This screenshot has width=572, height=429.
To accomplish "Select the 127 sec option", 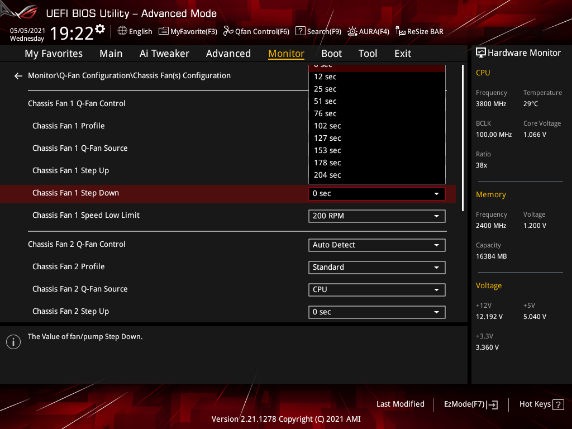I will click(377, 139).
